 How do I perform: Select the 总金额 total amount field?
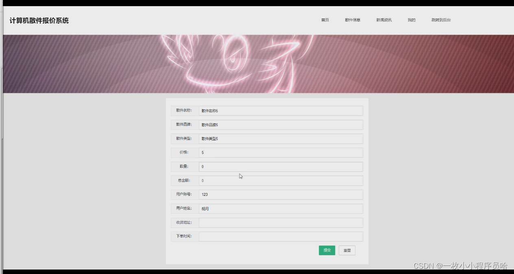[x=281, y=180]
